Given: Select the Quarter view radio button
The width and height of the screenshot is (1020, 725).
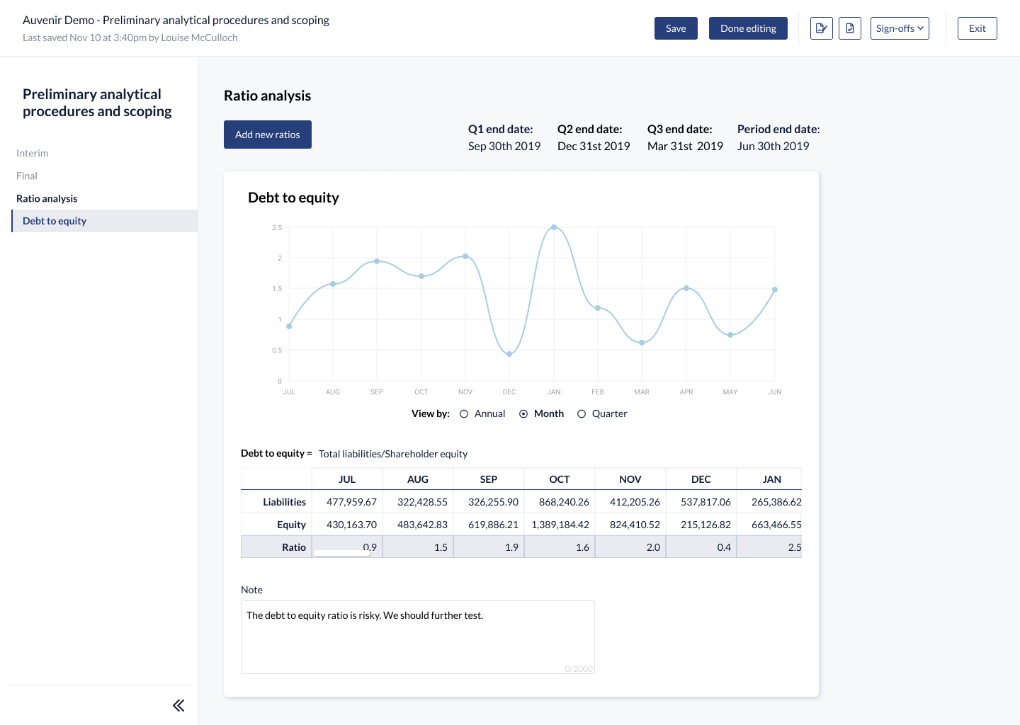Looking at the screenshot, I should (x=582, y=414).
